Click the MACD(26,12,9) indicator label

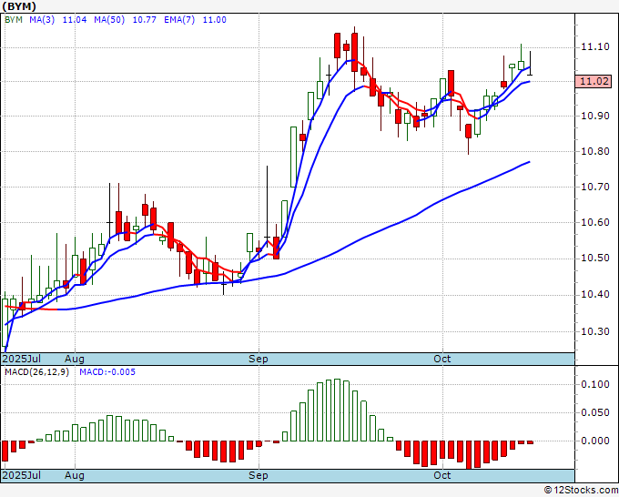[36, 372]
